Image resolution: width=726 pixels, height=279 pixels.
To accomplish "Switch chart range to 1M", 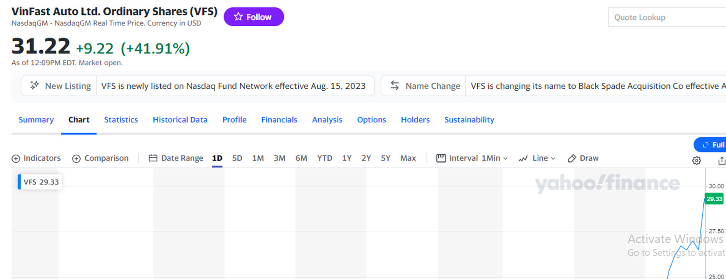I will tap(258, 158).
